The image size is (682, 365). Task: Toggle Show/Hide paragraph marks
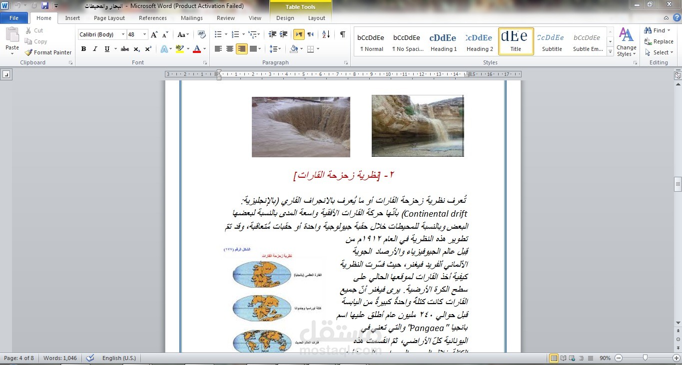(342, 34)
